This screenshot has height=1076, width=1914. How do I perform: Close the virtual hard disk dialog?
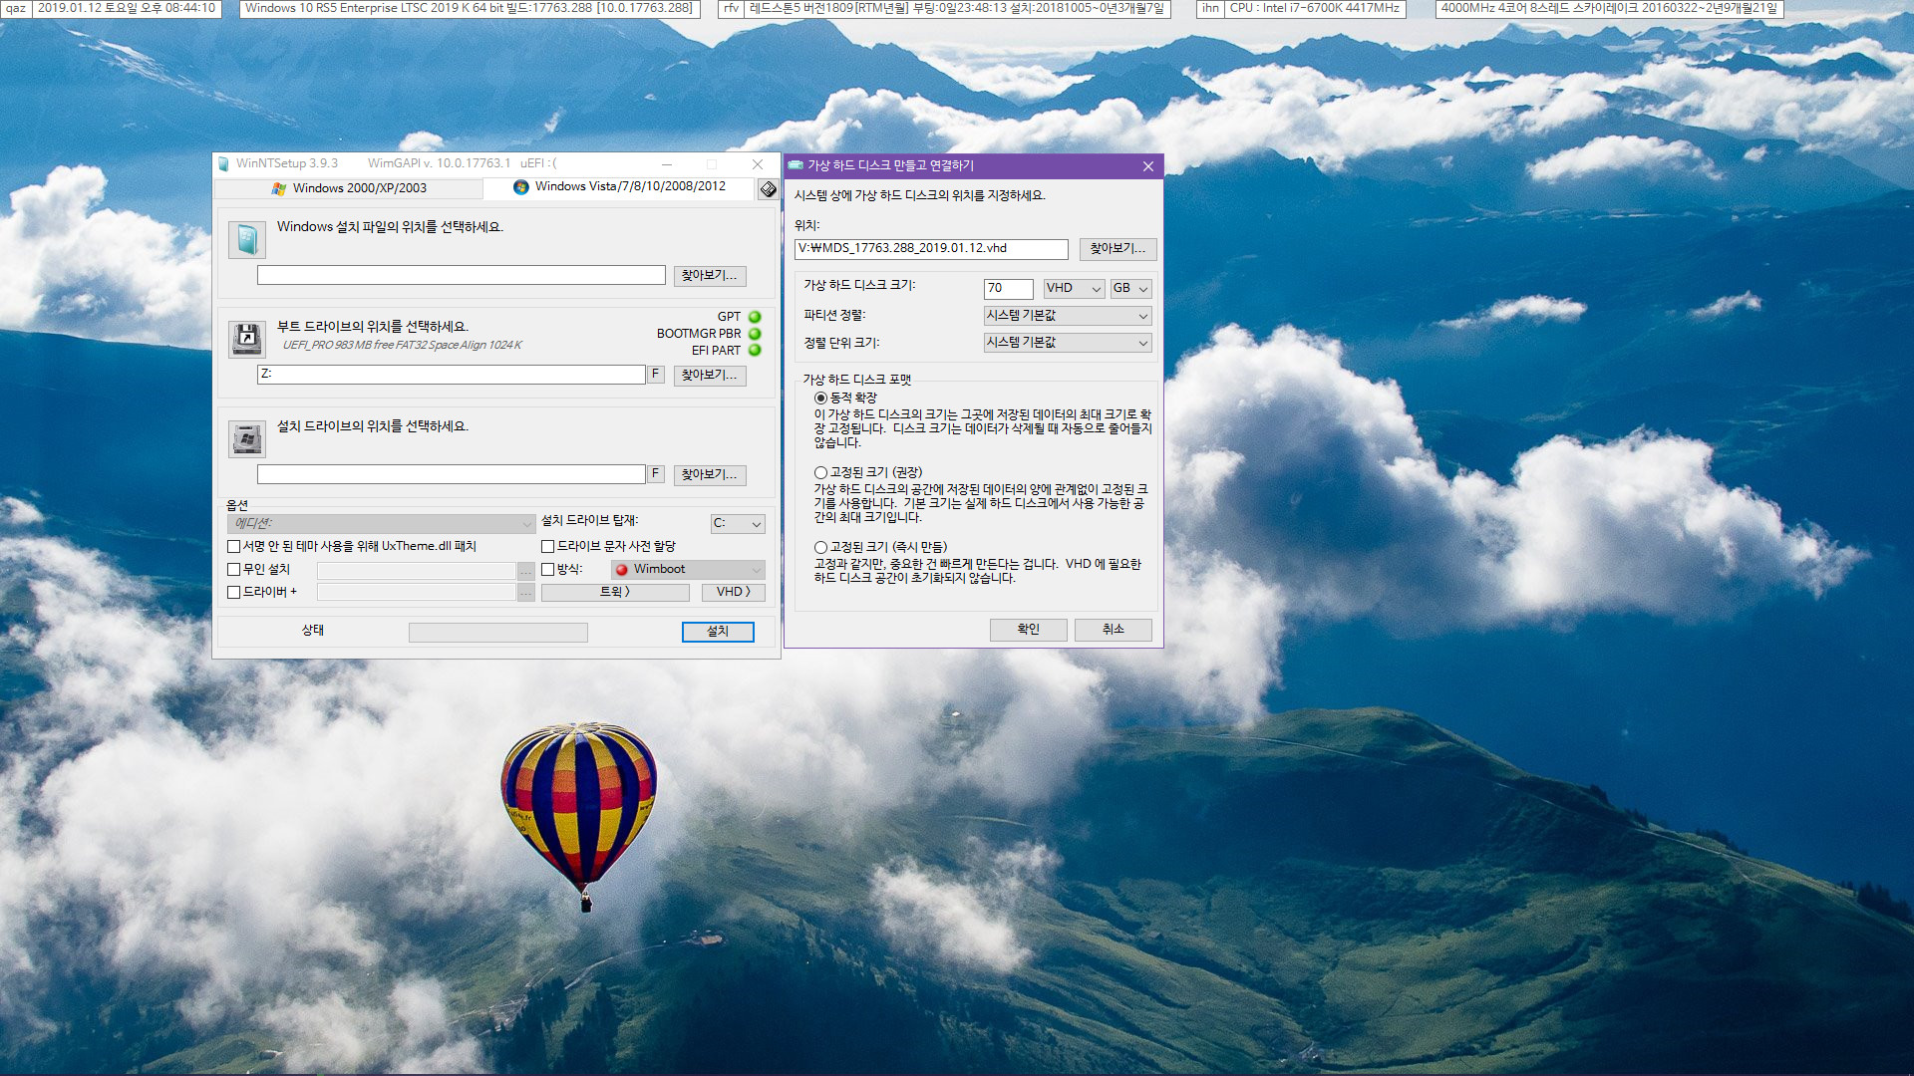(1147, 166)
